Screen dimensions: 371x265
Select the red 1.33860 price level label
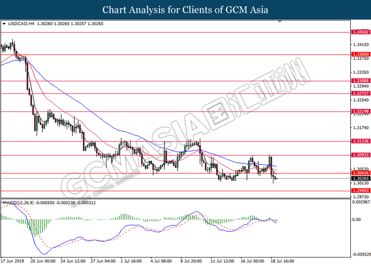360,54
